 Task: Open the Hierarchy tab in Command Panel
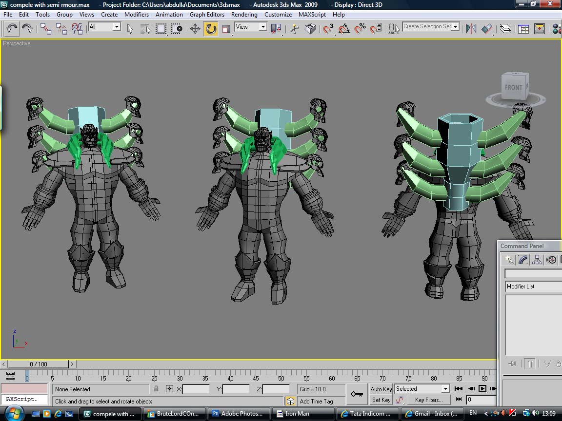(x=537, y=260)
